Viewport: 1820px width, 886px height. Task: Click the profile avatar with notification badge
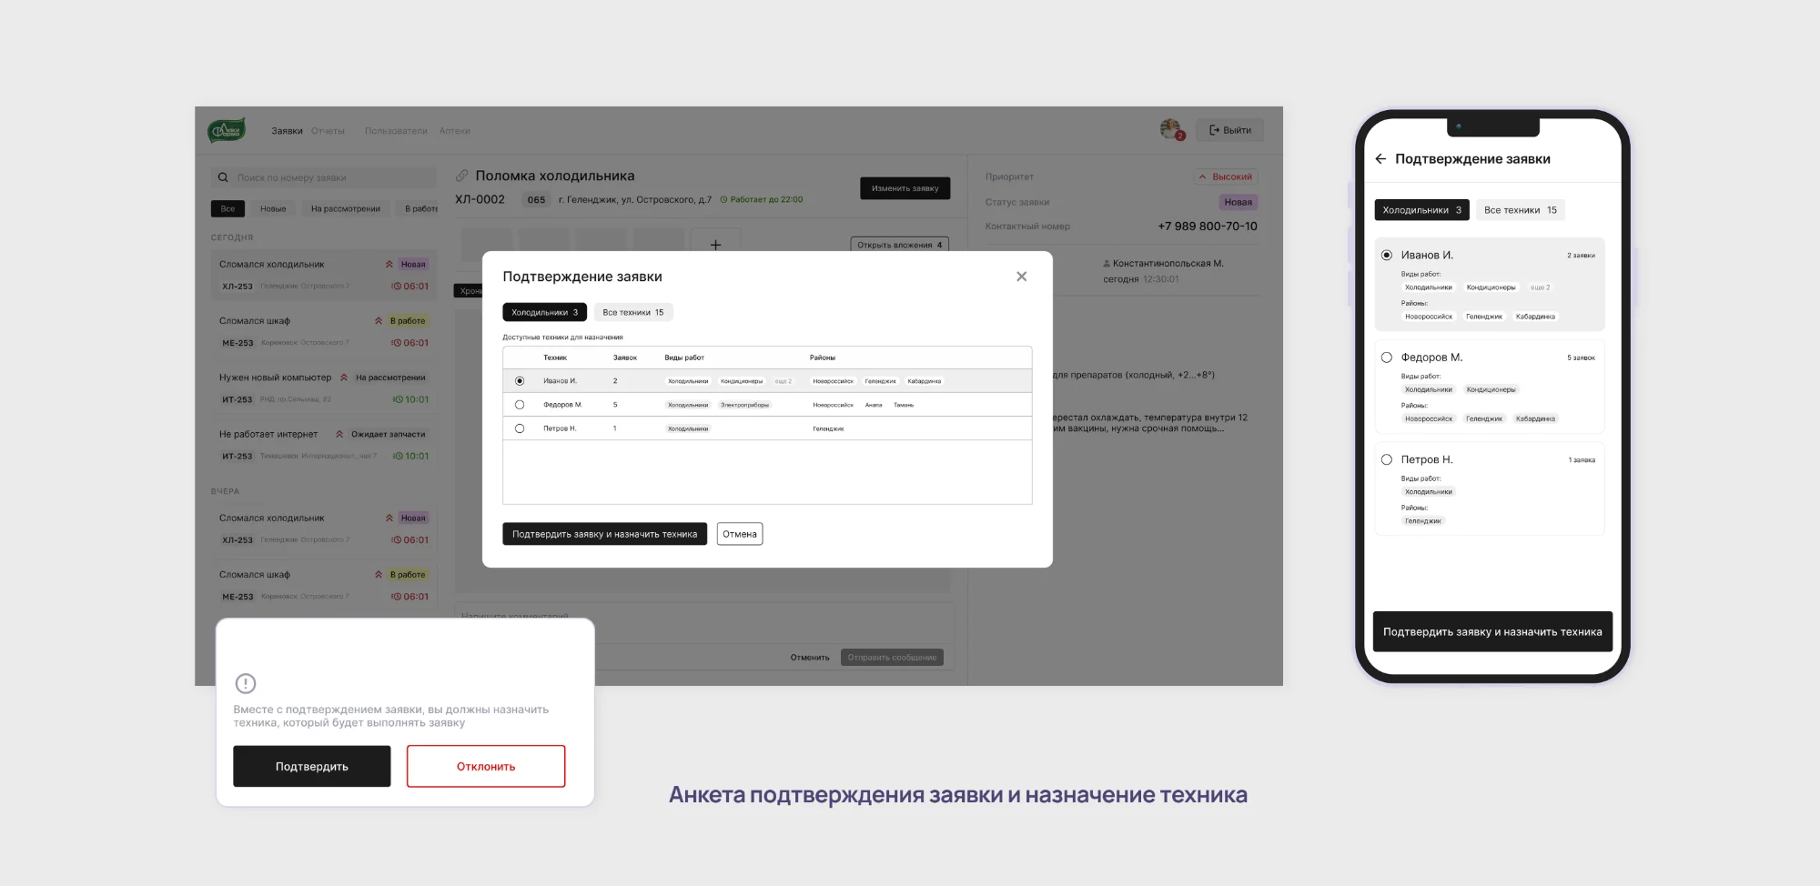click(1169, 129)
